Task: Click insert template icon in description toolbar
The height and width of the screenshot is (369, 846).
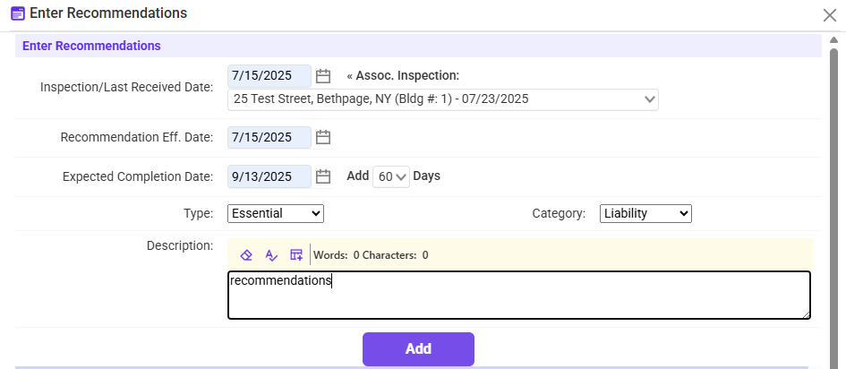Action: tap(296, 255)
